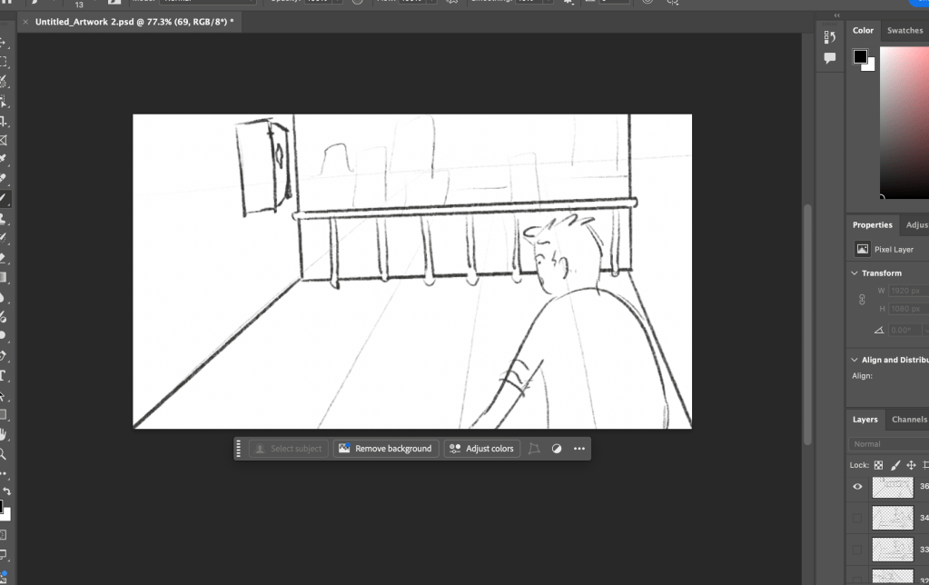Image resolution: width=929 pixels, height=585 pixels.
Task: Select the Zoom tool
Action: point(4,454)
